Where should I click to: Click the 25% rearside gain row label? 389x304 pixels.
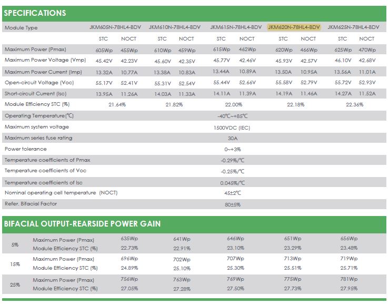click(x=15, y=285)
